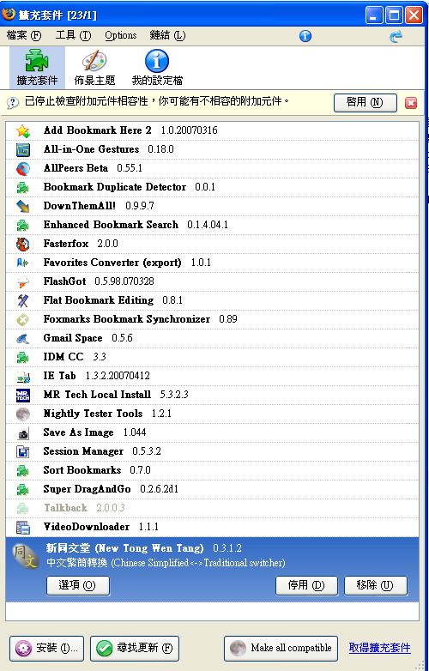The image size is (429, 671).
Task: Switch to the 我的設定檔 tab
Action: coord(157,68)
